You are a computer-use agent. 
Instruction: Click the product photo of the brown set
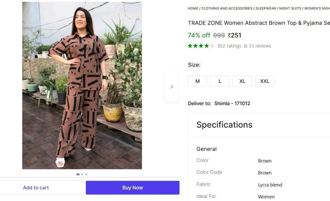click(82, 85)
